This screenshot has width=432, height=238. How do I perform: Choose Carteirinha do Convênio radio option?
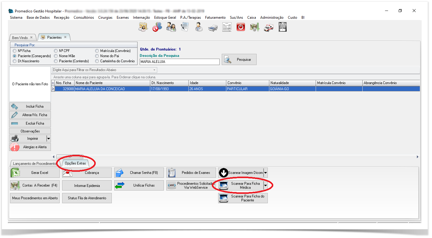(97, 61)
